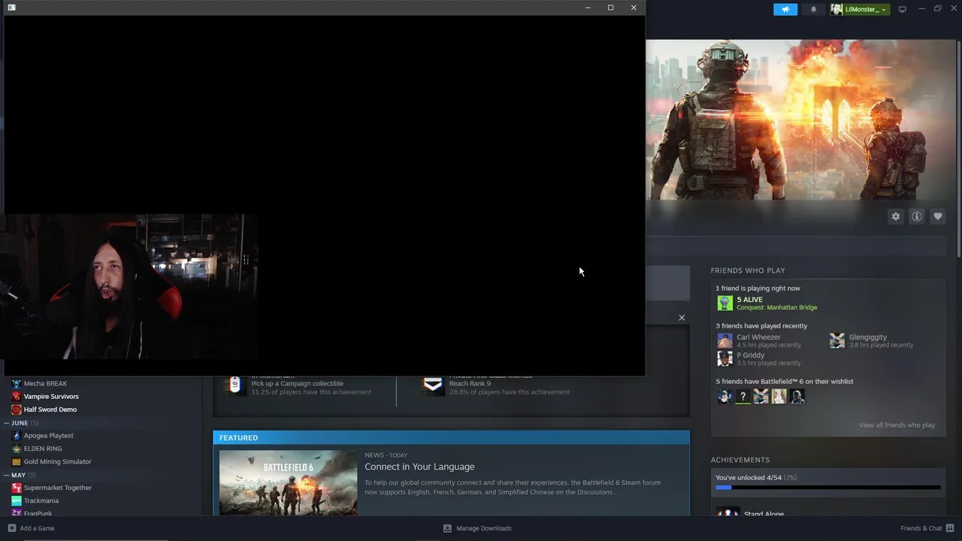Open the LilMonster_ account dropdown

(x=860, y=9)
